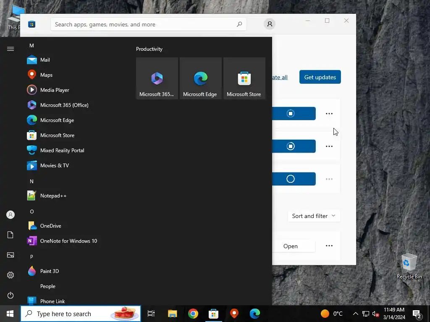Click the Store search magnifier icon
This screenshot has width=430, height=322.
point(239,24)
